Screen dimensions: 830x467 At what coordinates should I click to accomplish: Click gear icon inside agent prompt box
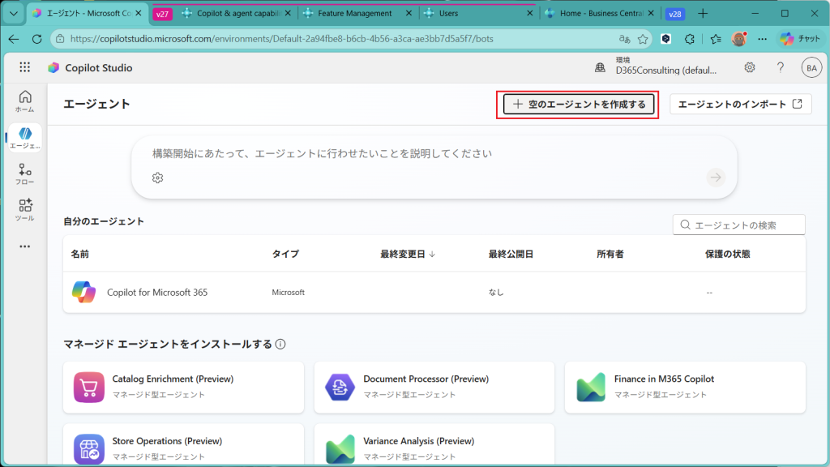158,178
